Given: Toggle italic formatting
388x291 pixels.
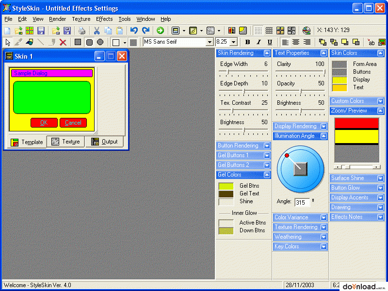Looking at the screenshot, I should pos(259,42).
